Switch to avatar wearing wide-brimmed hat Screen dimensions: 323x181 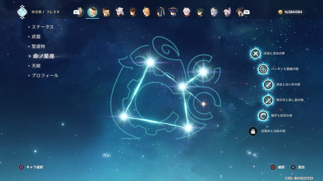173,12
